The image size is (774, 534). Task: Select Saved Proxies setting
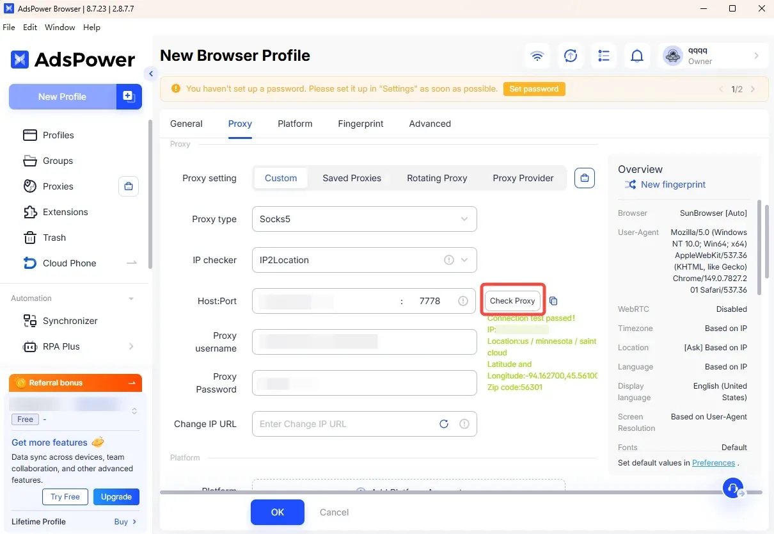coord(352,178)
